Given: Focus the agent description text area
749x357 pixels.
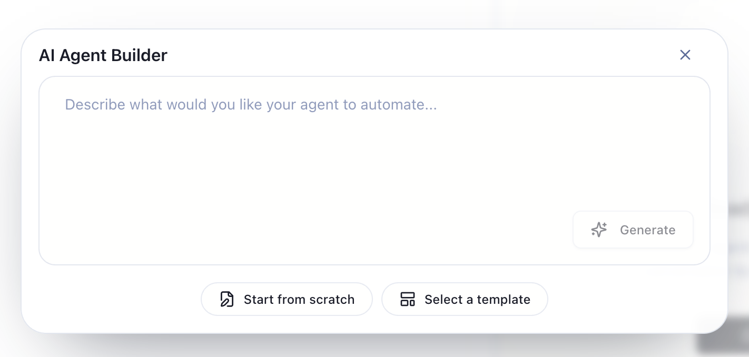Looking at the screenshot, I should point(316,158).
